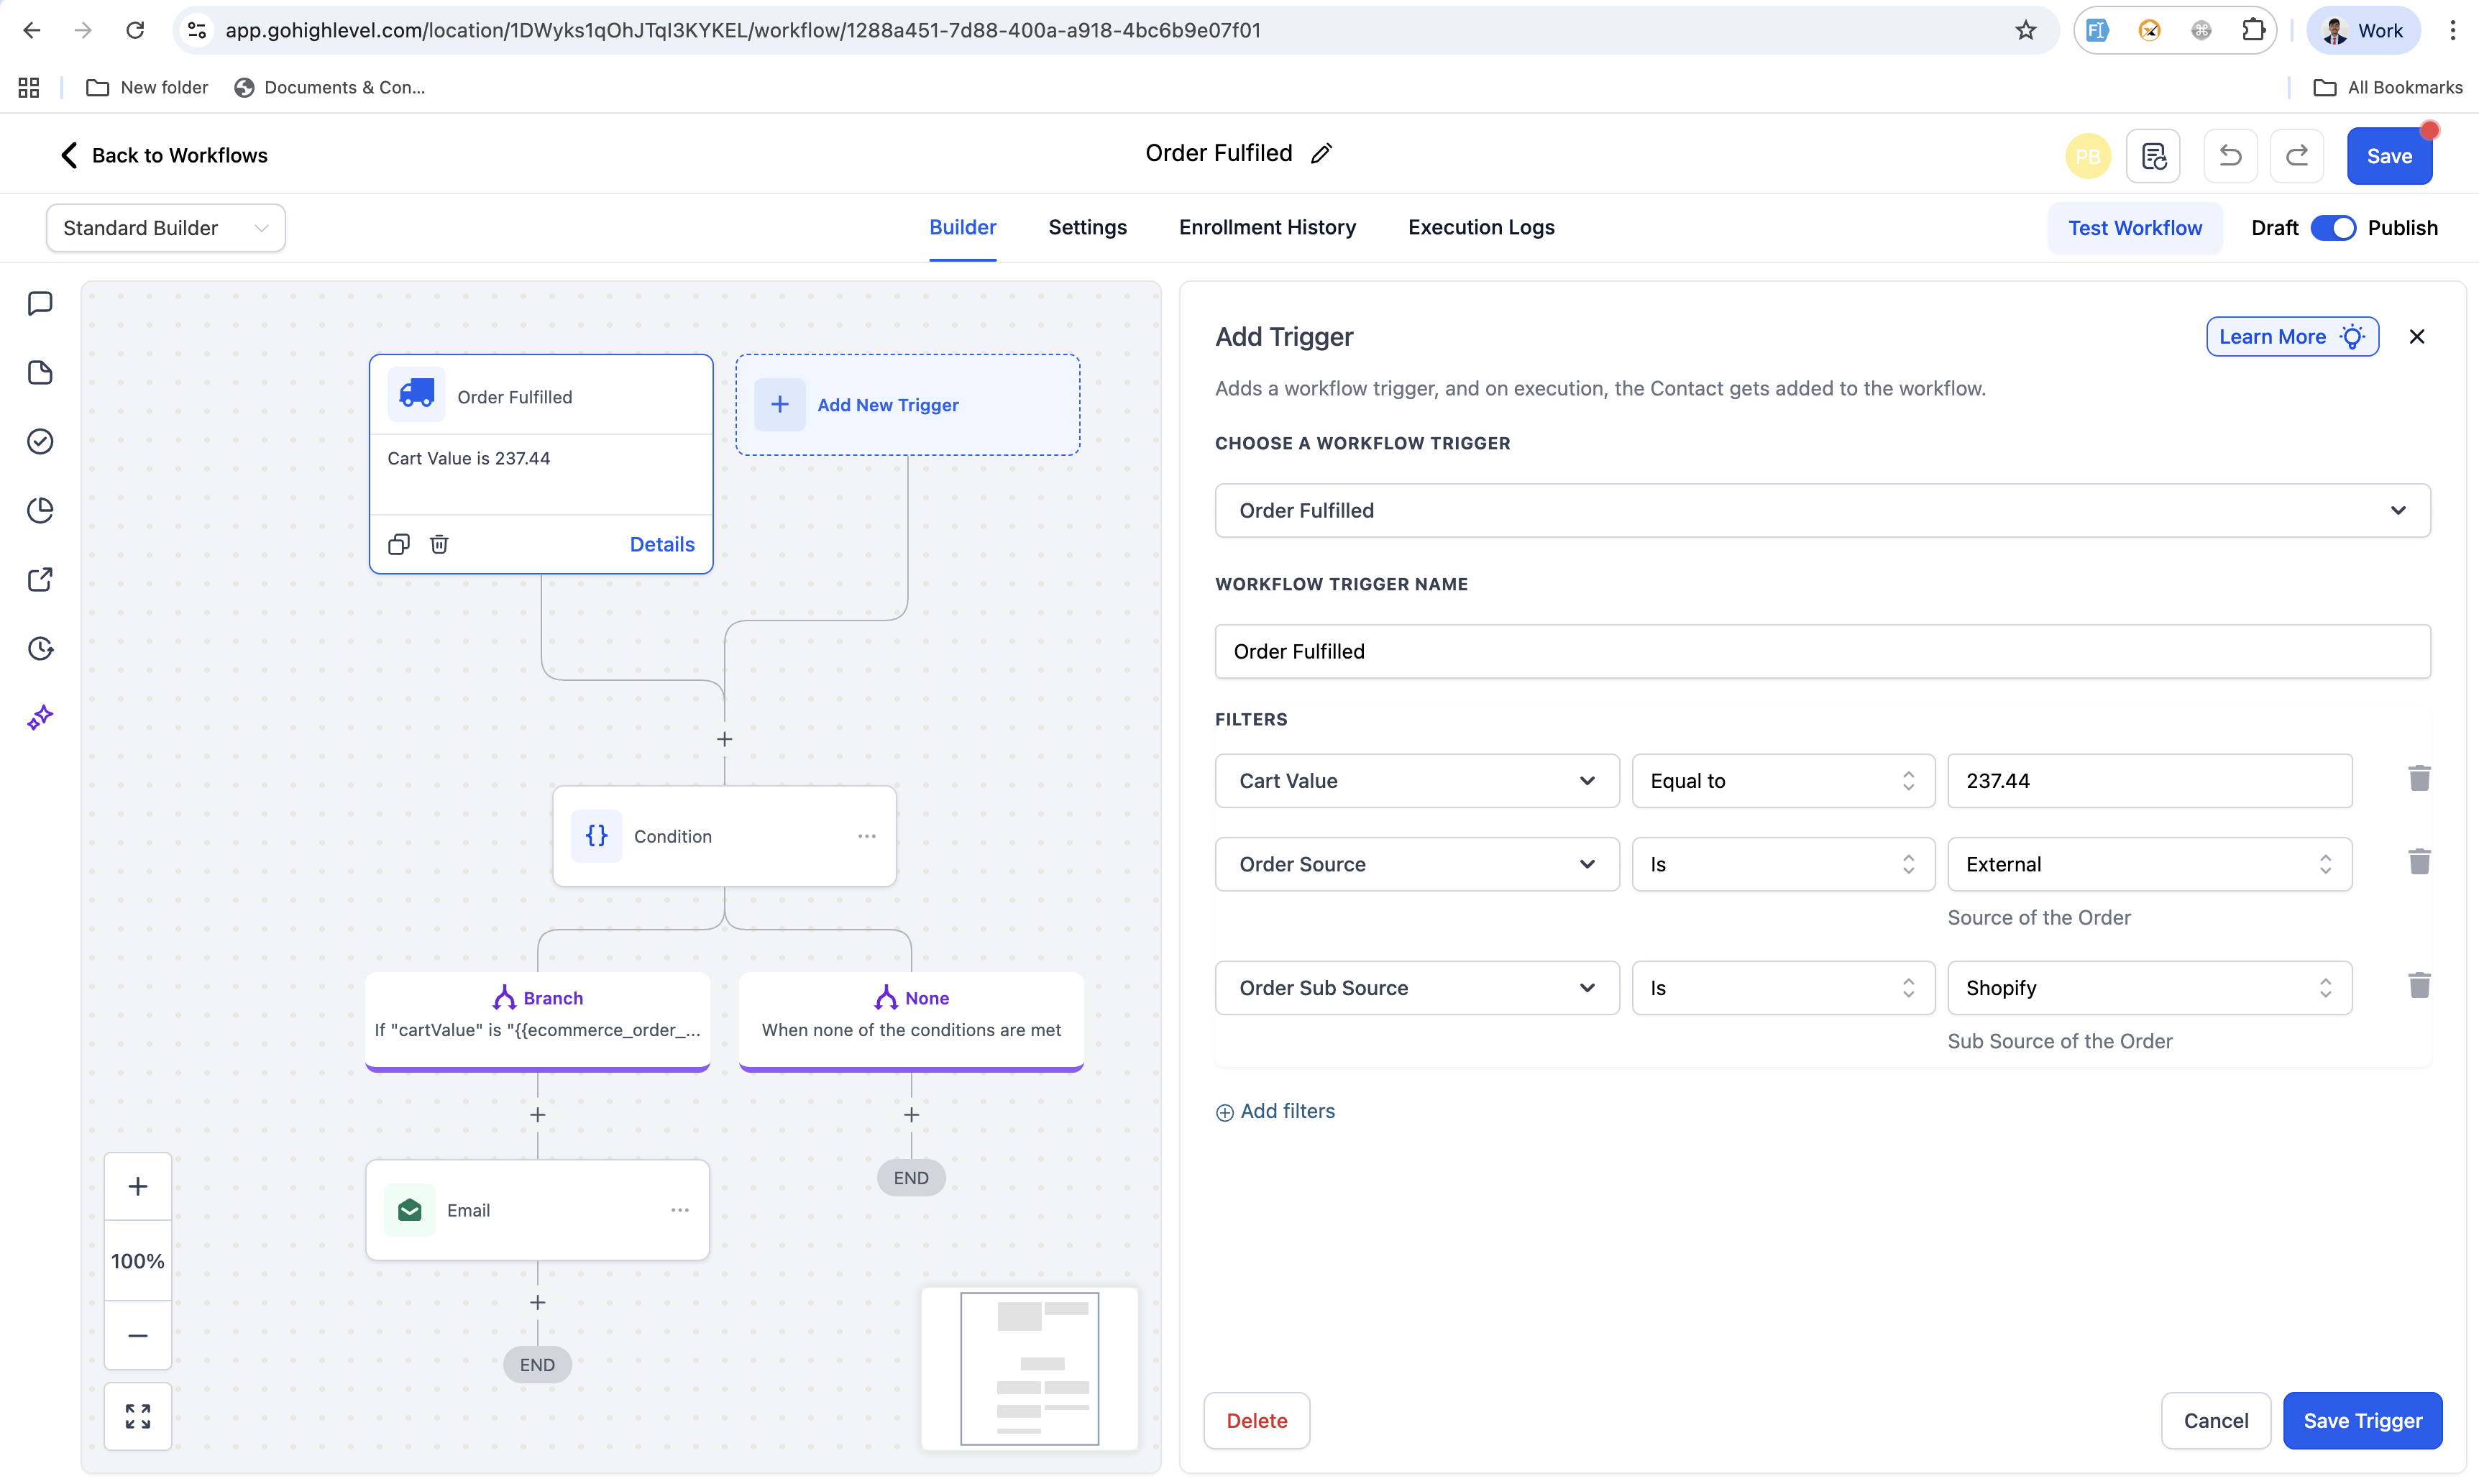Expand the workflow trigger Order Fulfilled dropdown
Image resolution: width=2479 pixels, height=1484 pixels.
coord(1822,511)
